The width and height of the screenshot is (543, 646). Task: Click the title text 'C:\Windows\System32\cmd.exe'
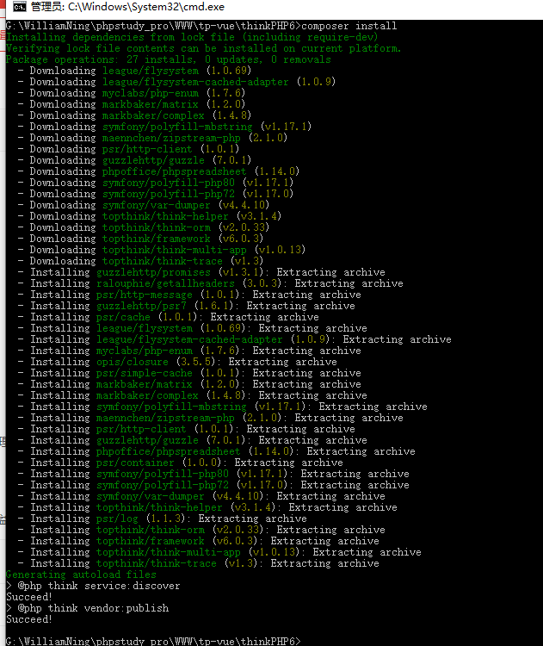146,7
